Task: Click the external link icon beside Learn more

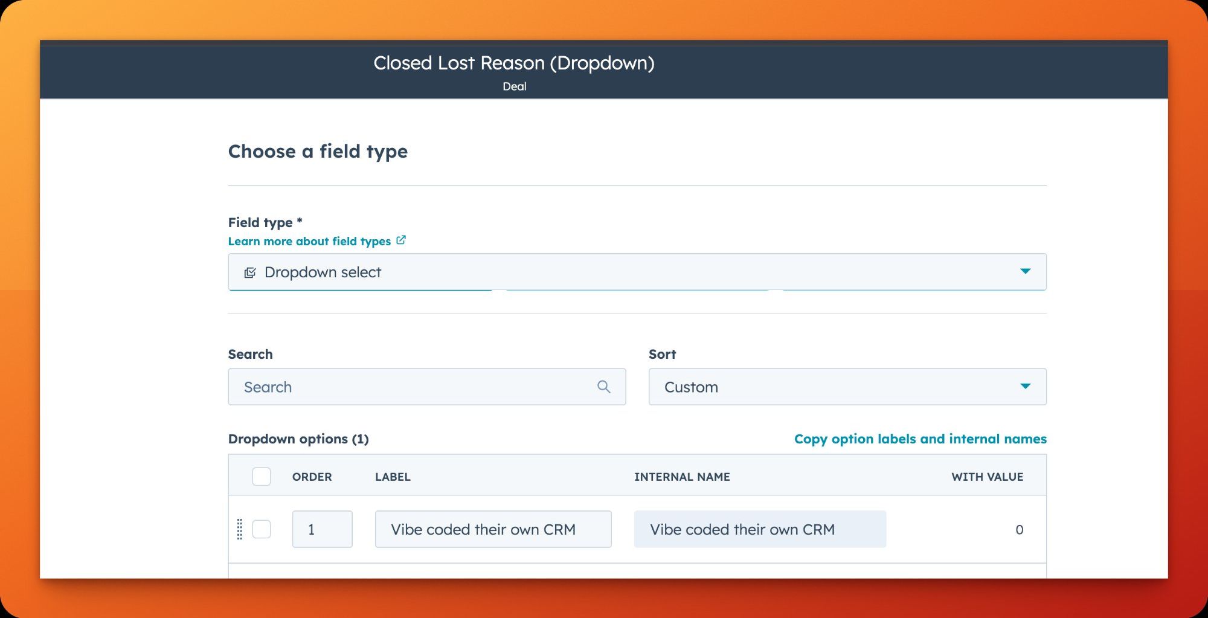Action: [401, 240]
